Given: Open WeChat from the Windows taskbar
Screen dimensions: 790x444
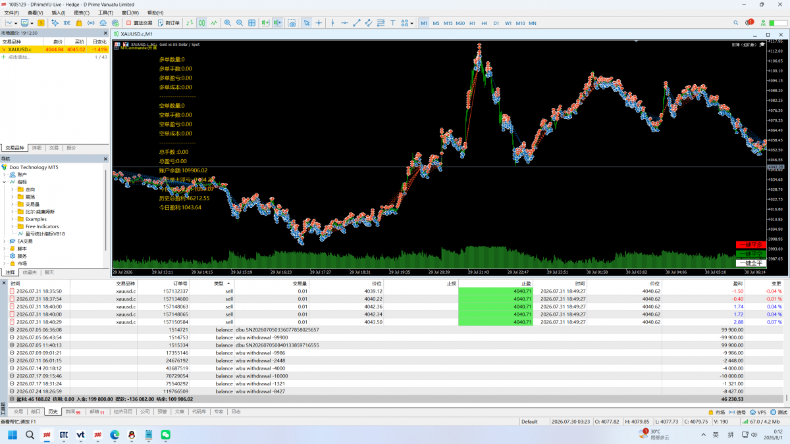Looking at the screenshot, I should pyautogui.click(x=166, y=435).
